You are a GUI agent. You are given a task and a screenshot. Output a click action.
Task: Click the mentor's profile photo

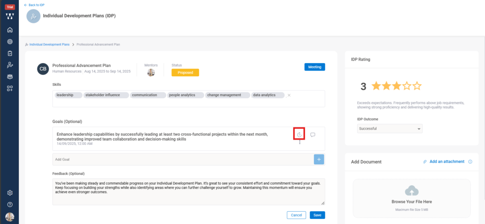151,72
